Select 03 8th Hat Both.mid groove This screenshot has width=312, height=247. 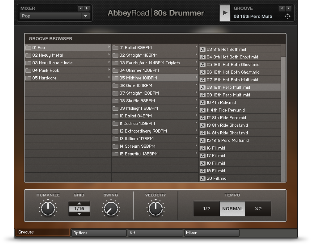240,49
